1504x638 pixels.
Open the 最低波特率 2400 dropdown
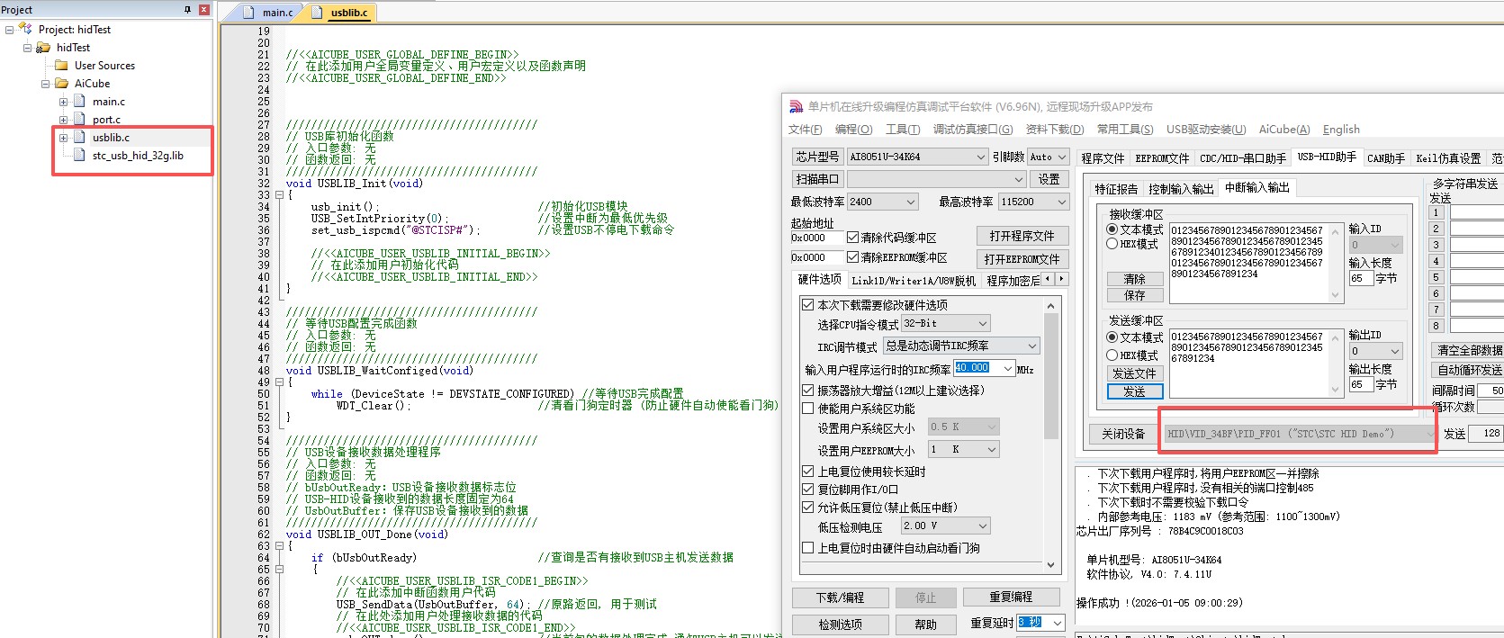(882, 202)
